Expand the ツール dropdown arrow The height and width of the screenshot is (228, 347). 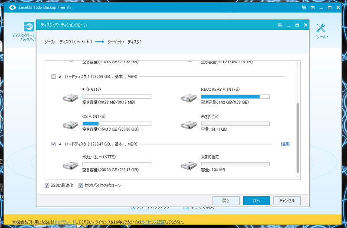pyautogui.click(x=327, y=37)
